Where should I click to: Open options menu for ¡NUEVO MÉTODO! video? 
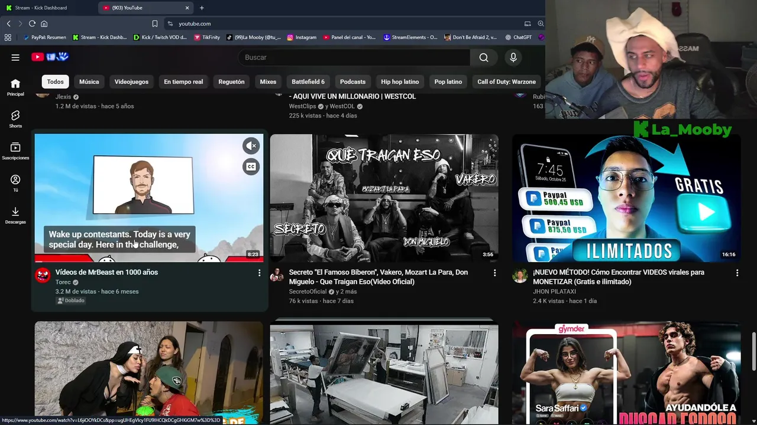737,273
